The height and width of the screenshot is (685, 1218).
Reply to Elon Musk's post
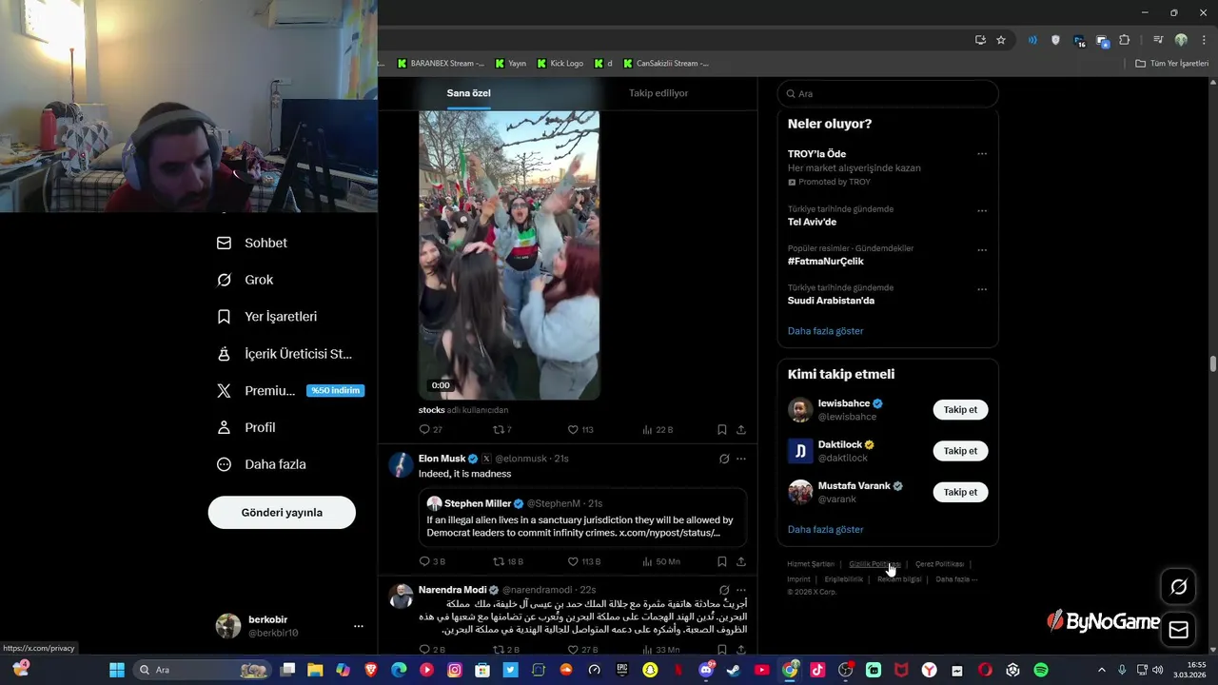point(432,562)
